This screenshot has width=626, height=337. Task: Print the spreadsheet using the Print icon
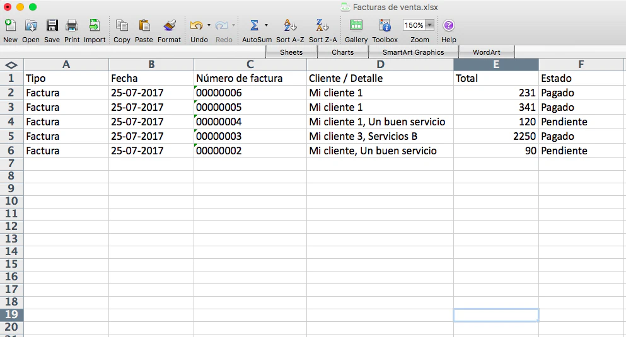click(x=72, y=26)
